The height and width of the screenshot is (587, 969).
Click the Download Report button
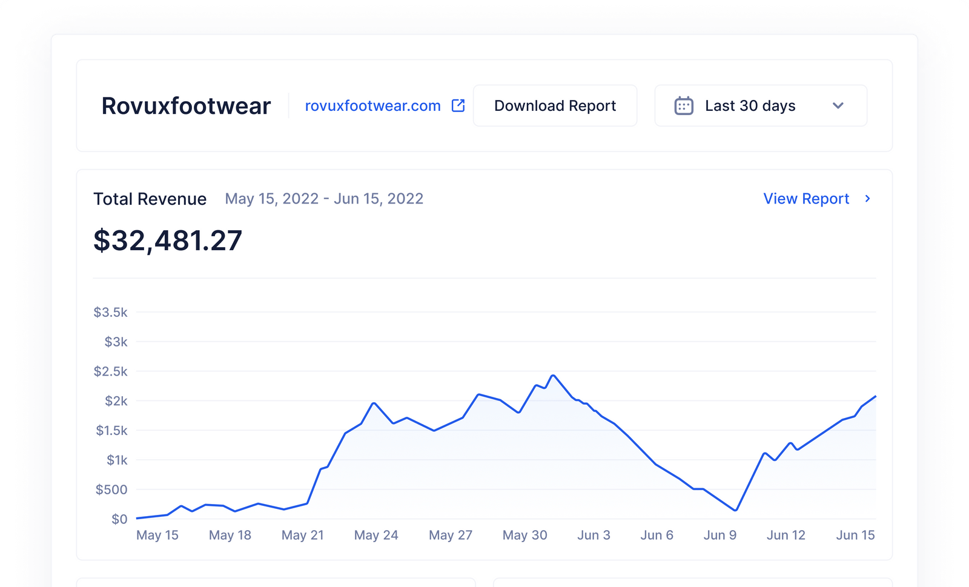(x=555, y=105)
